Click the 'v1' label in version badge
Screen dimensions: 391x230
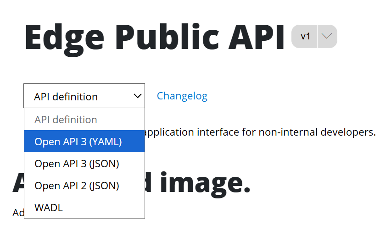pyautogui.click(x=306, y=36)
